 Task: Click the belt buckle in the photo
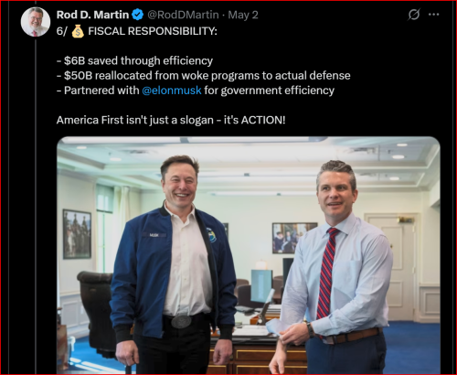tap(181, 322)
